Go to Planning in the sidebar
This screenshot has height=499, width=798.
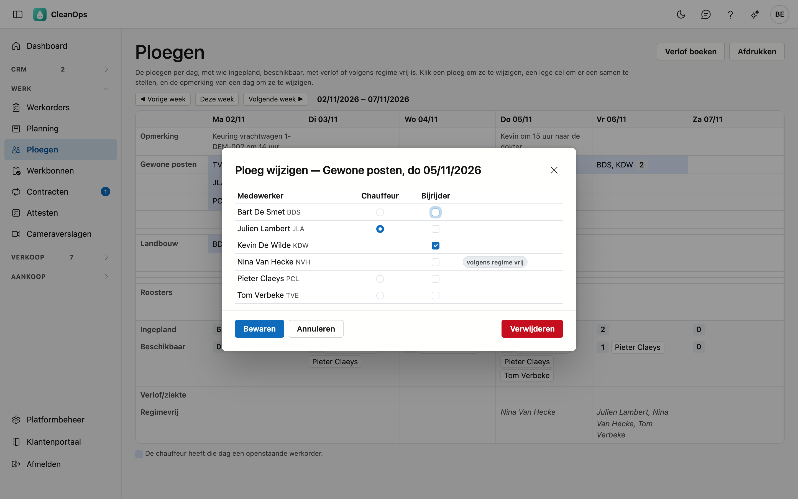(61, 129)
